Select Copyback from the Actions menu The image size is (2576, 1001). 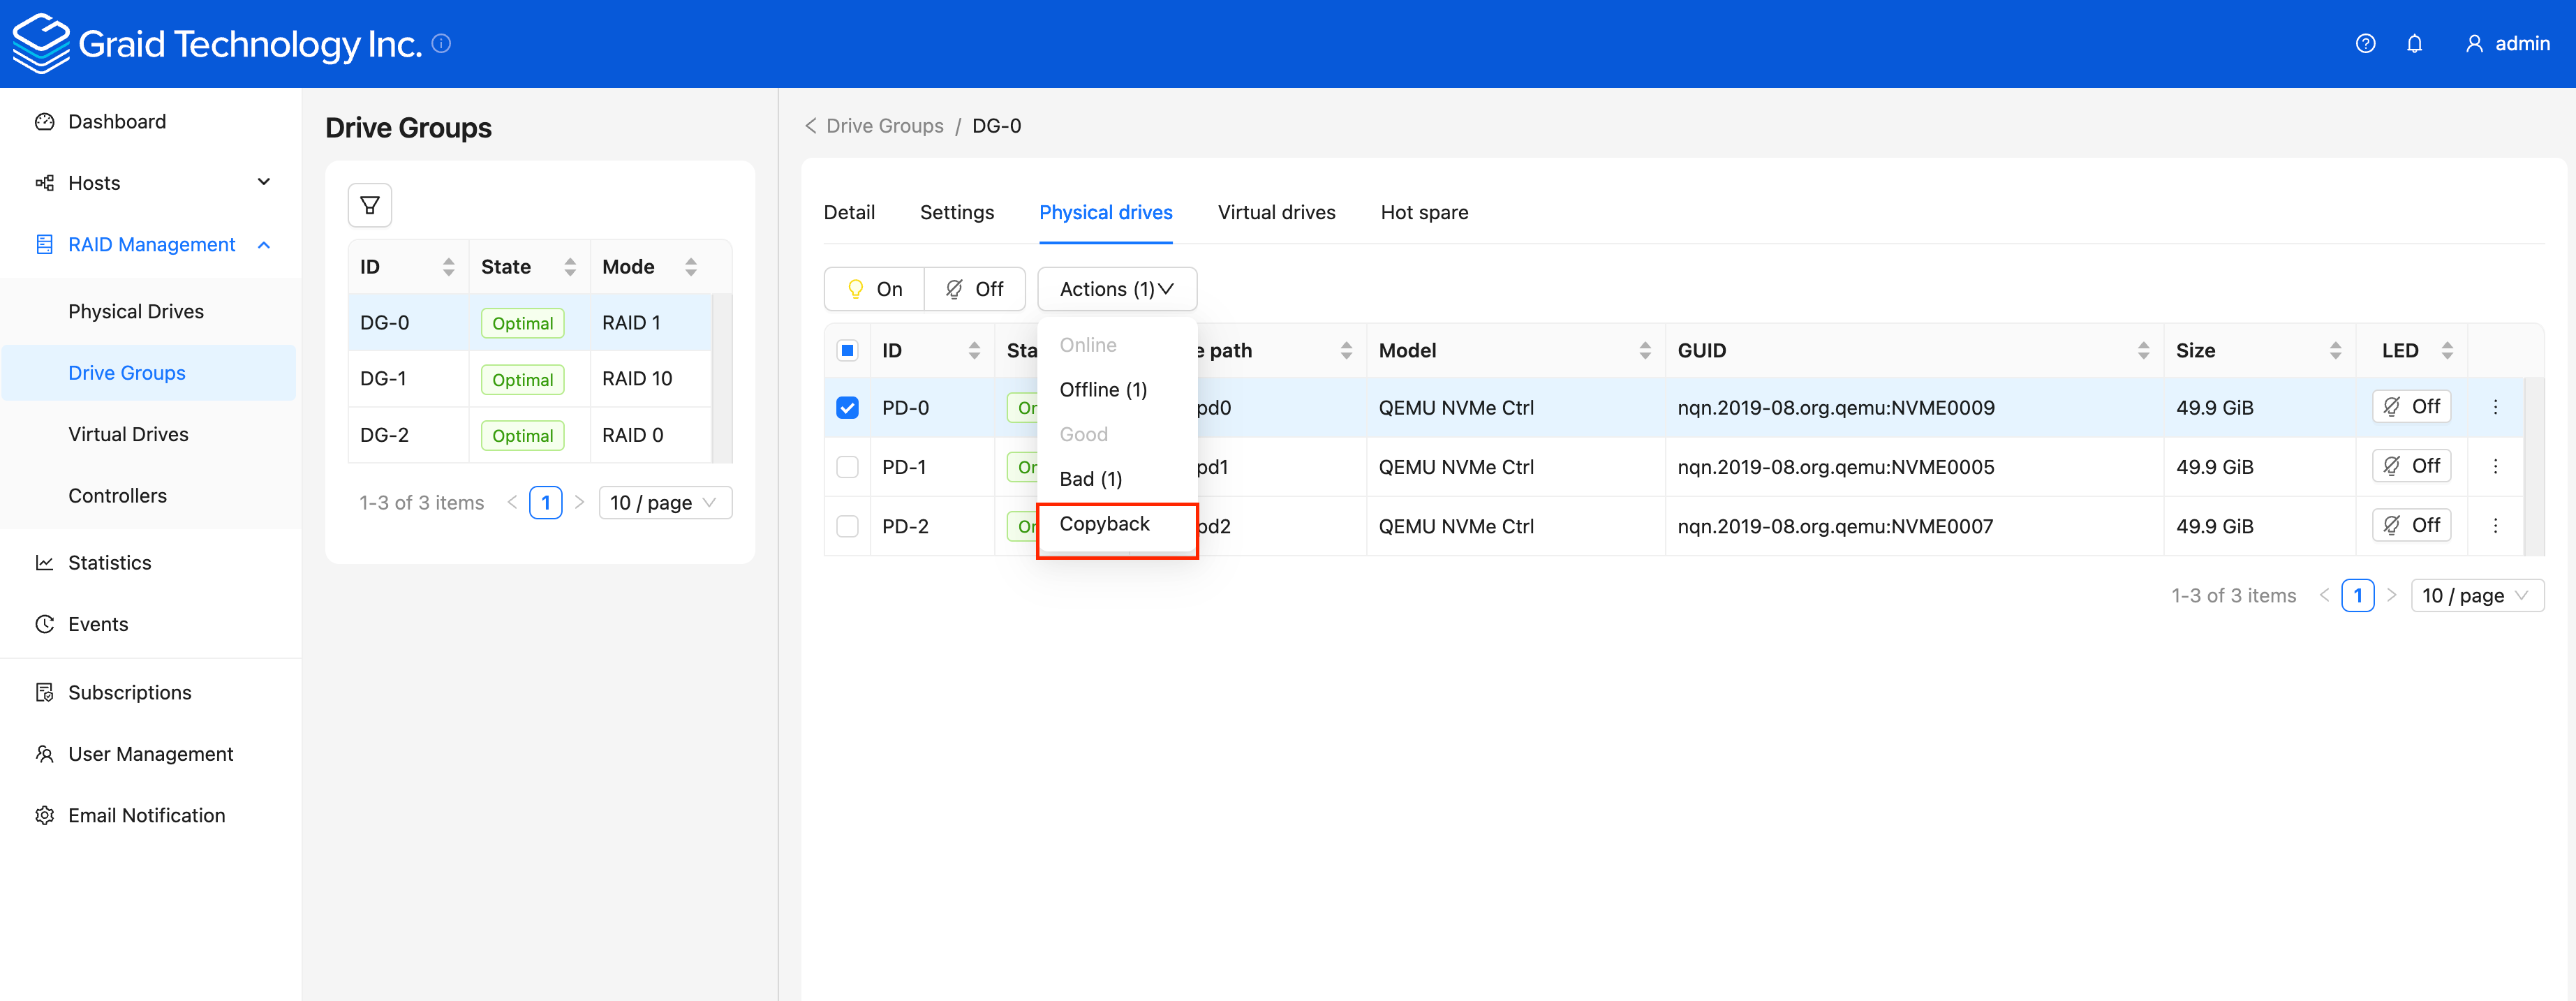point(1105,523)
